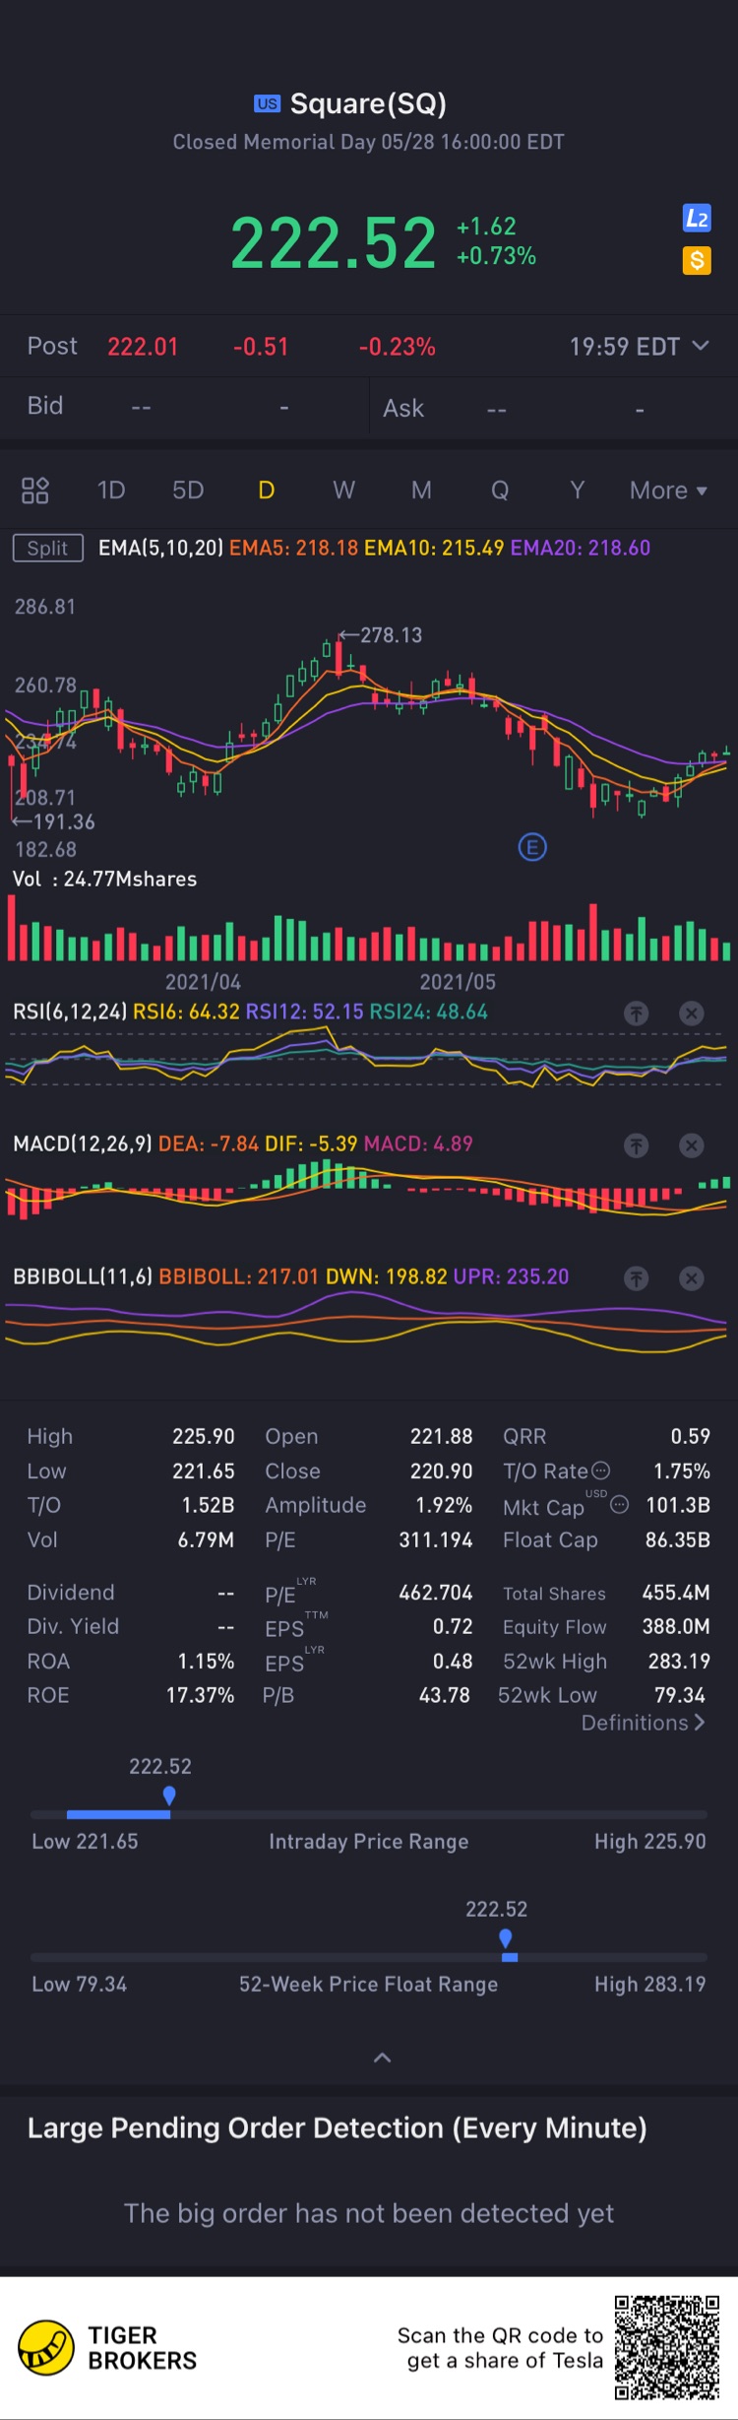
Task: Select the M monthly chart tab
Action: [421, 491]
